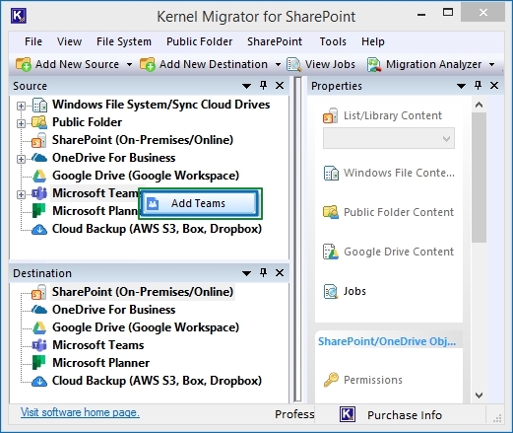Image resolution: width=513 pixels, height=433 pixels.
Task: Click the Jobs label in Properties
Action: pyautogui.click(x=354, y=291)
